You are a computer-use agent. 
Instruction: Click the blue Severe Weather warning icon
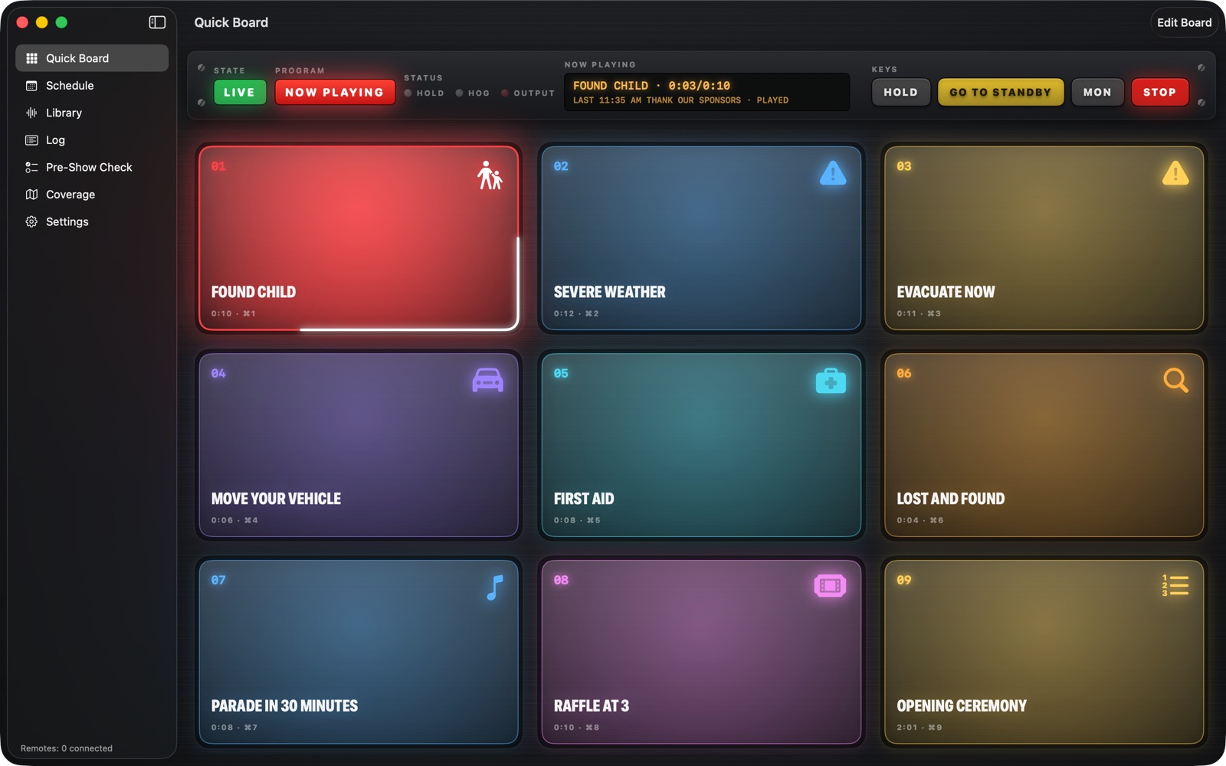[833, 173]
